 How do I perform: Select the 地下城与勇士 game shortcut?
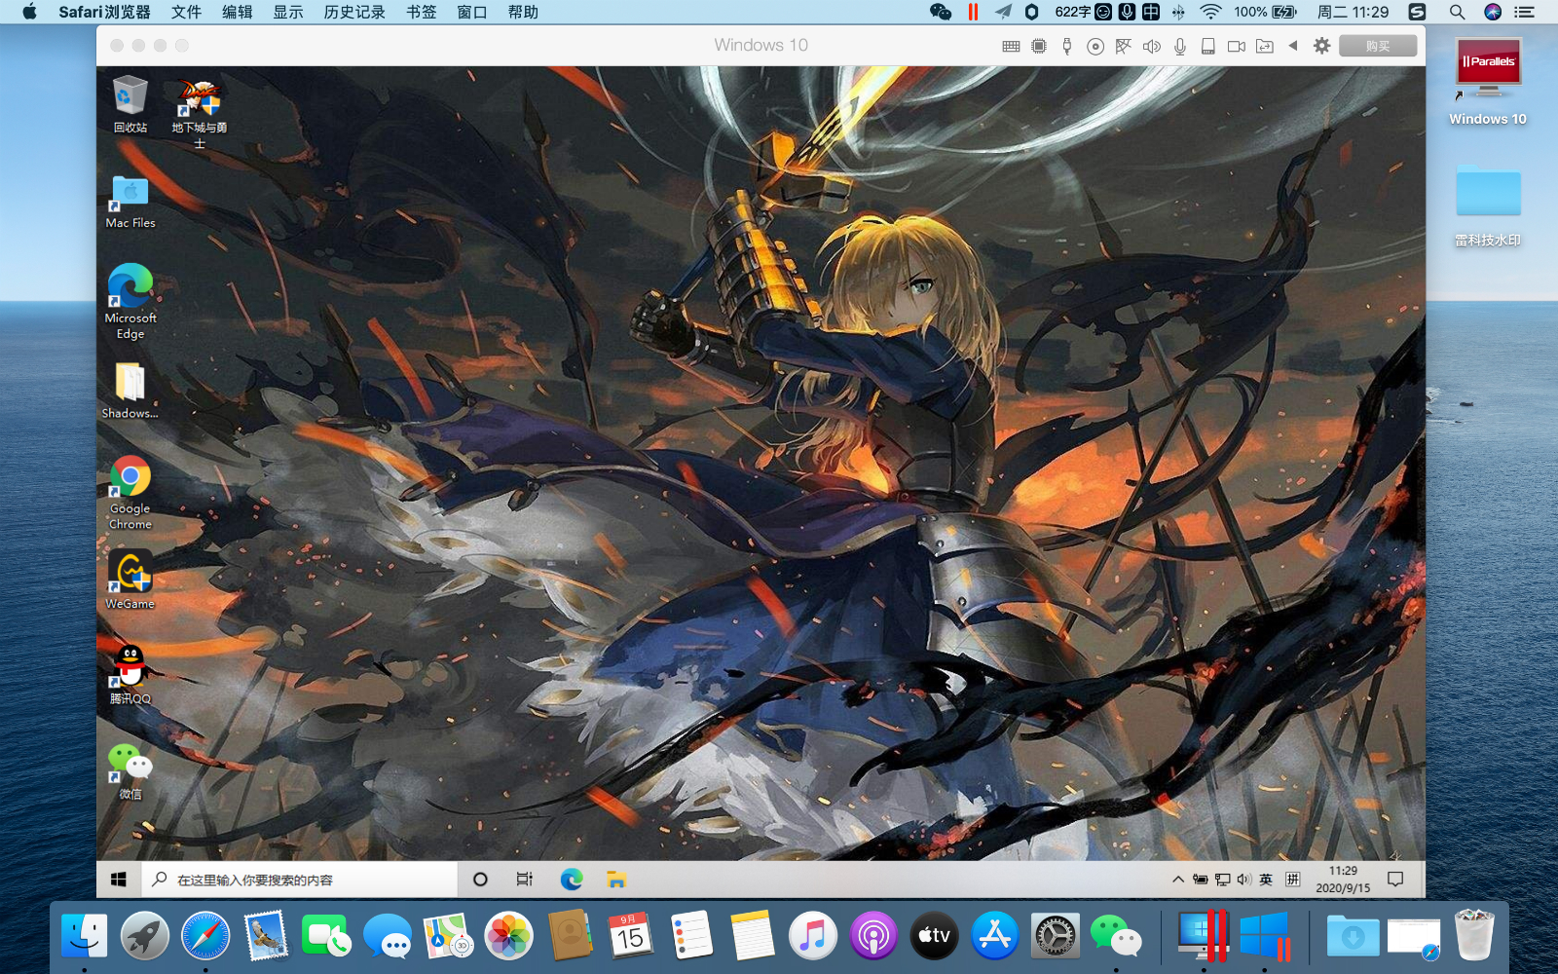tap(200, 113)
